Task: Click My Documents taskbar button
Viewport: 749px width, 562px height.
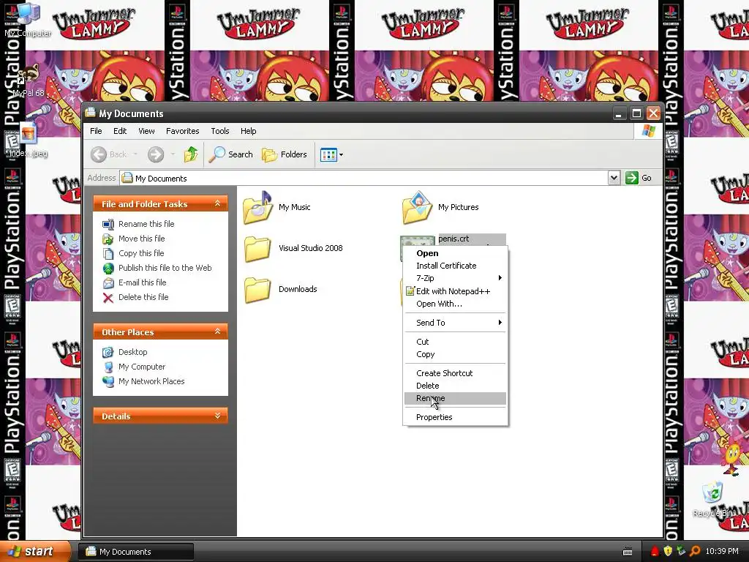Action: coord(136,552)
